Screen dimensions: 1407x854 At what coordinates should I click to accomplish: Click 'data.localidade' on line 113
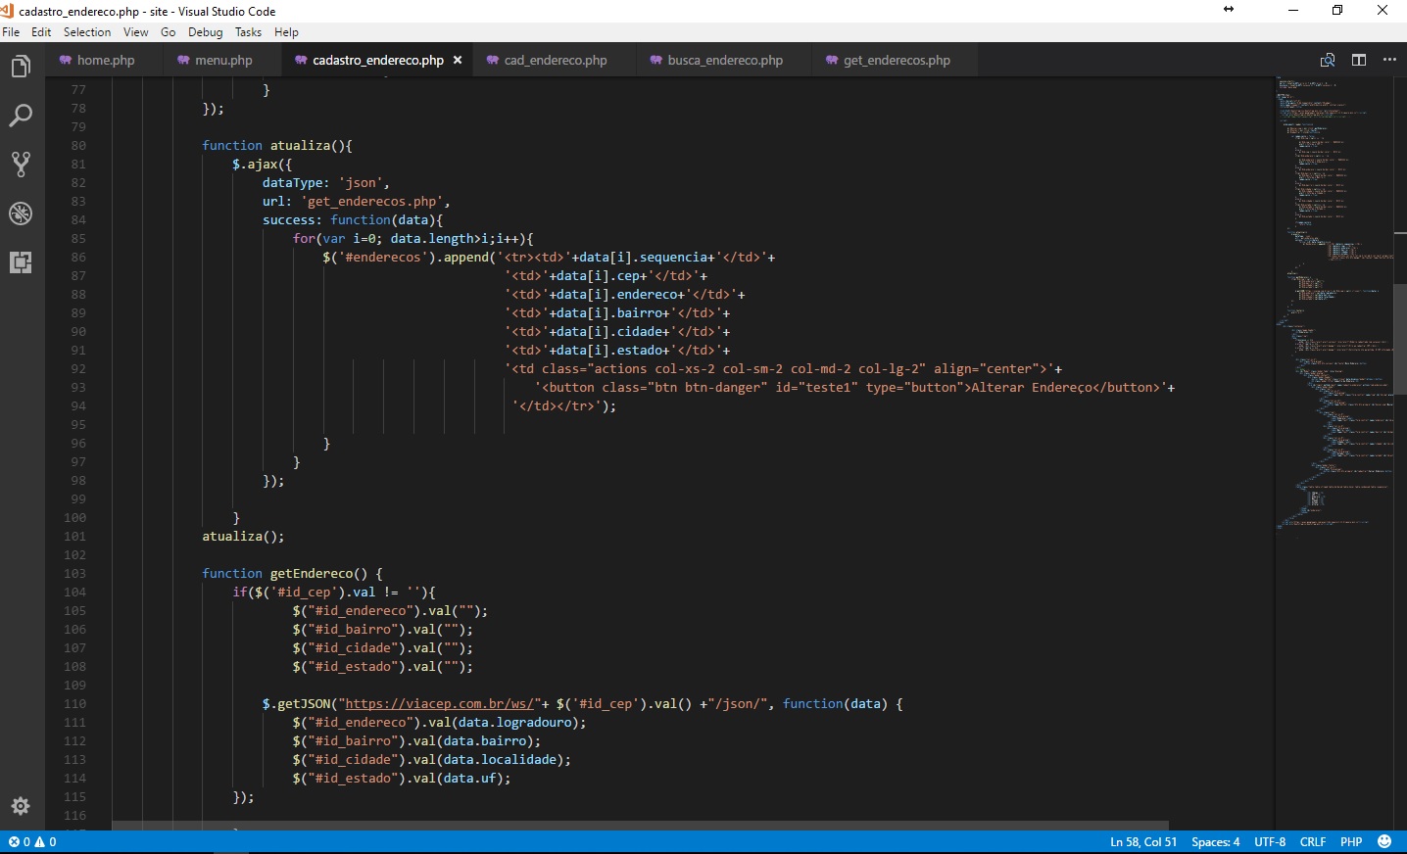point(500,759)
